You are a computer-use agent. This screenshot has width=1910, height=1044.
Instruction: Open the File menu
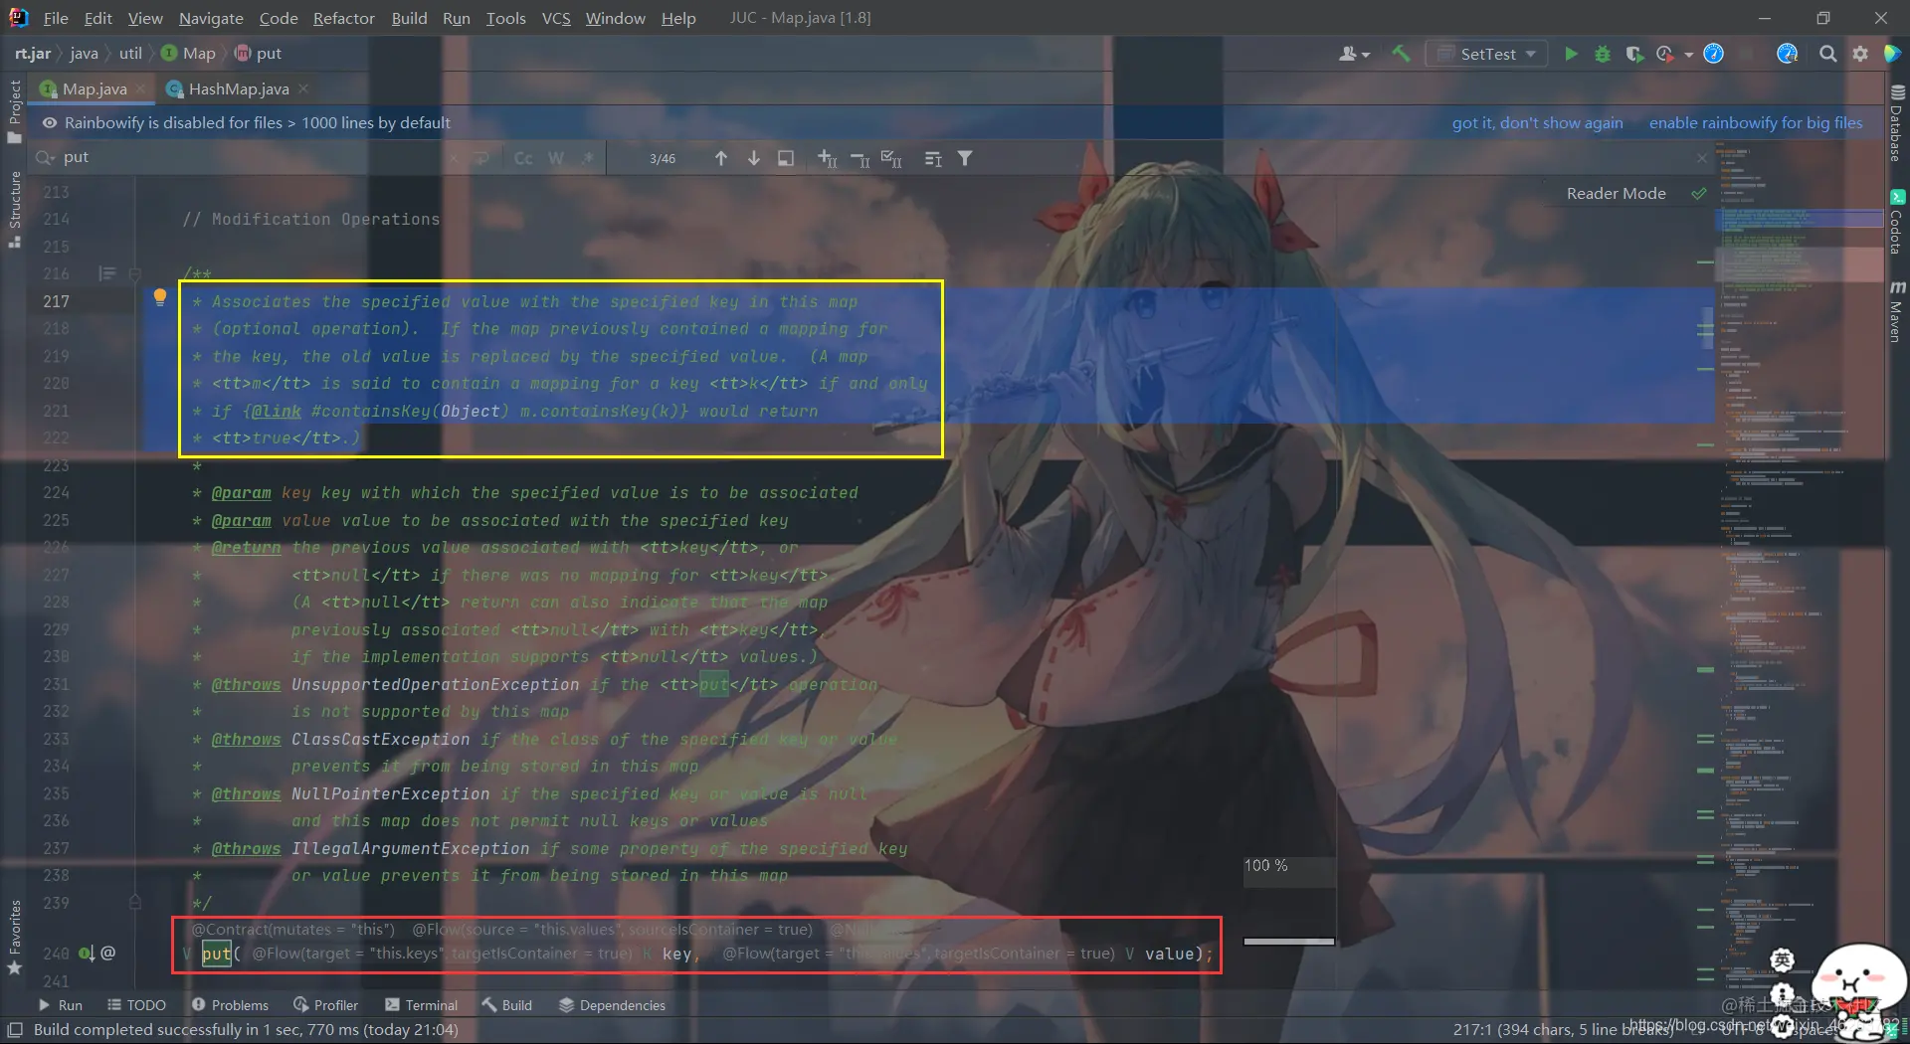pyautogui.click(x=56, y=18)
